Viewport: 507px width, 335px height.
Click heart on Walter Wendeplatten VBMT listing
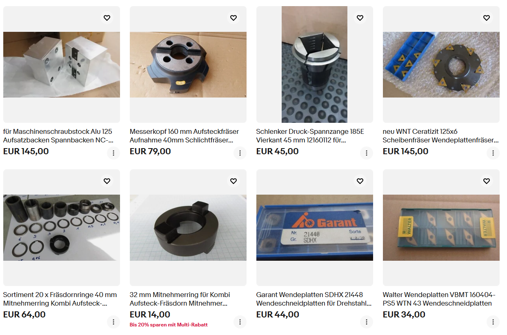[487, 181]
